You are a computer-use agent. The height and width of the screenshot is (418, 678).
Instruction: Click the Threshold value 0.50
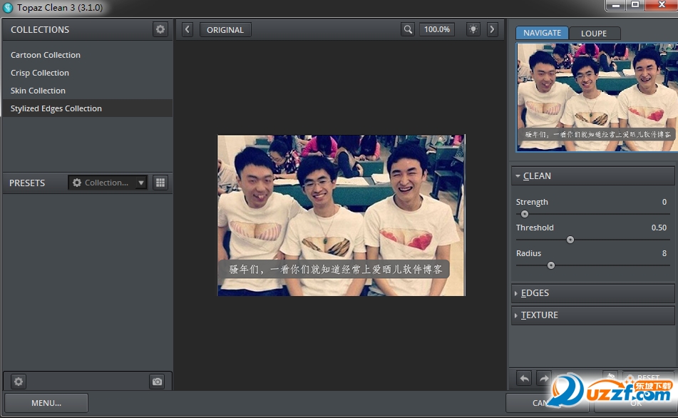[x=659, y=228]
